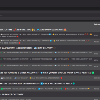
Task: Click the $7.90 rate
Action: (x=96, y=54)
